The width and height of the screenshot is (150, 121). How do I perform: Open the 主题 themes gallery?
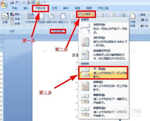5,19
